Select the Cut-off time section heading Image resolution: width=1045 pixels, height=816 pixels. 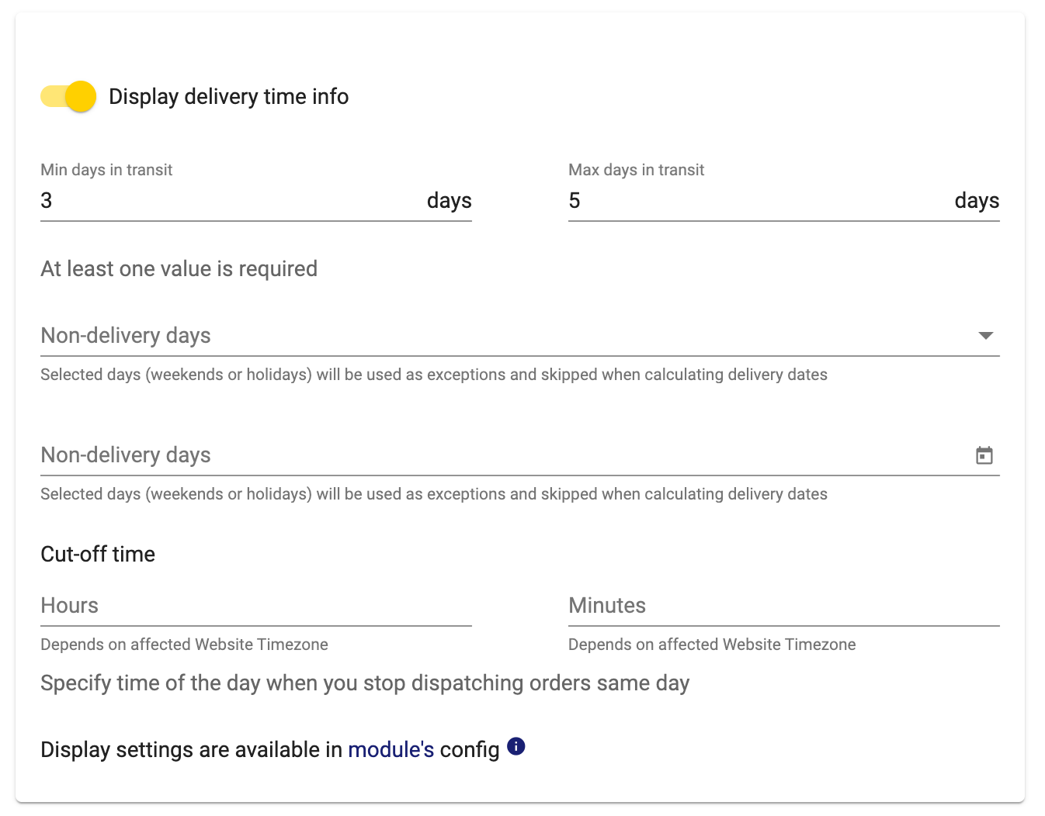tap(98, 554)
